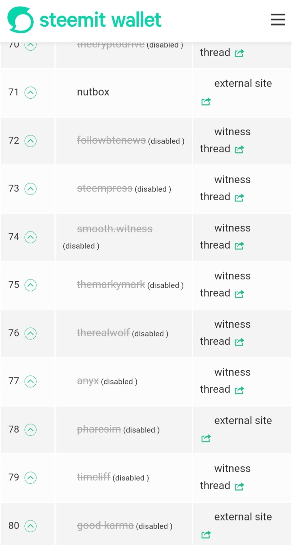Open pharesim external site share icon
This screenshot has height=545, width=292.
click(206, 438)
